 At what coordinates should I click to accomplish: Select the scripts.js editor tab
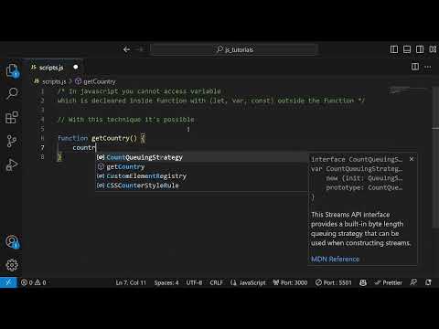tap(54, 68)
